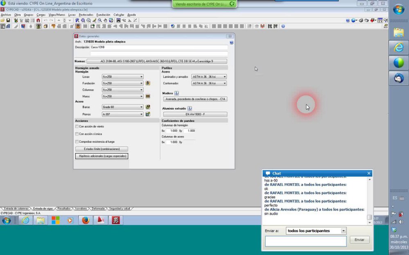
Task: Click the 'Aserrada, procedente de coníferas' wood button
Action: click(x=195, y=99)
